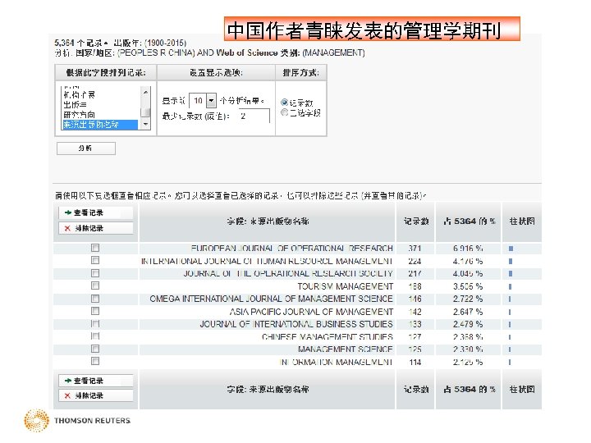This screenshot has height=443, width=591.
Task: Click red X icon on top 排除记录
Action: (67, 228)
